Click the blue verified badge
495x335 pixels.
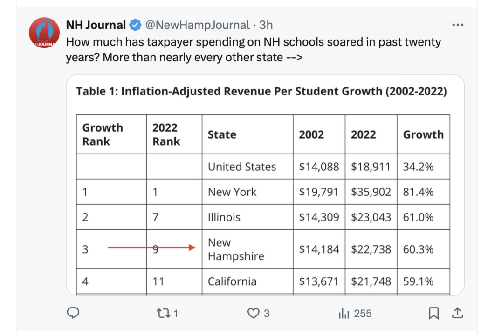pos(136,25)
